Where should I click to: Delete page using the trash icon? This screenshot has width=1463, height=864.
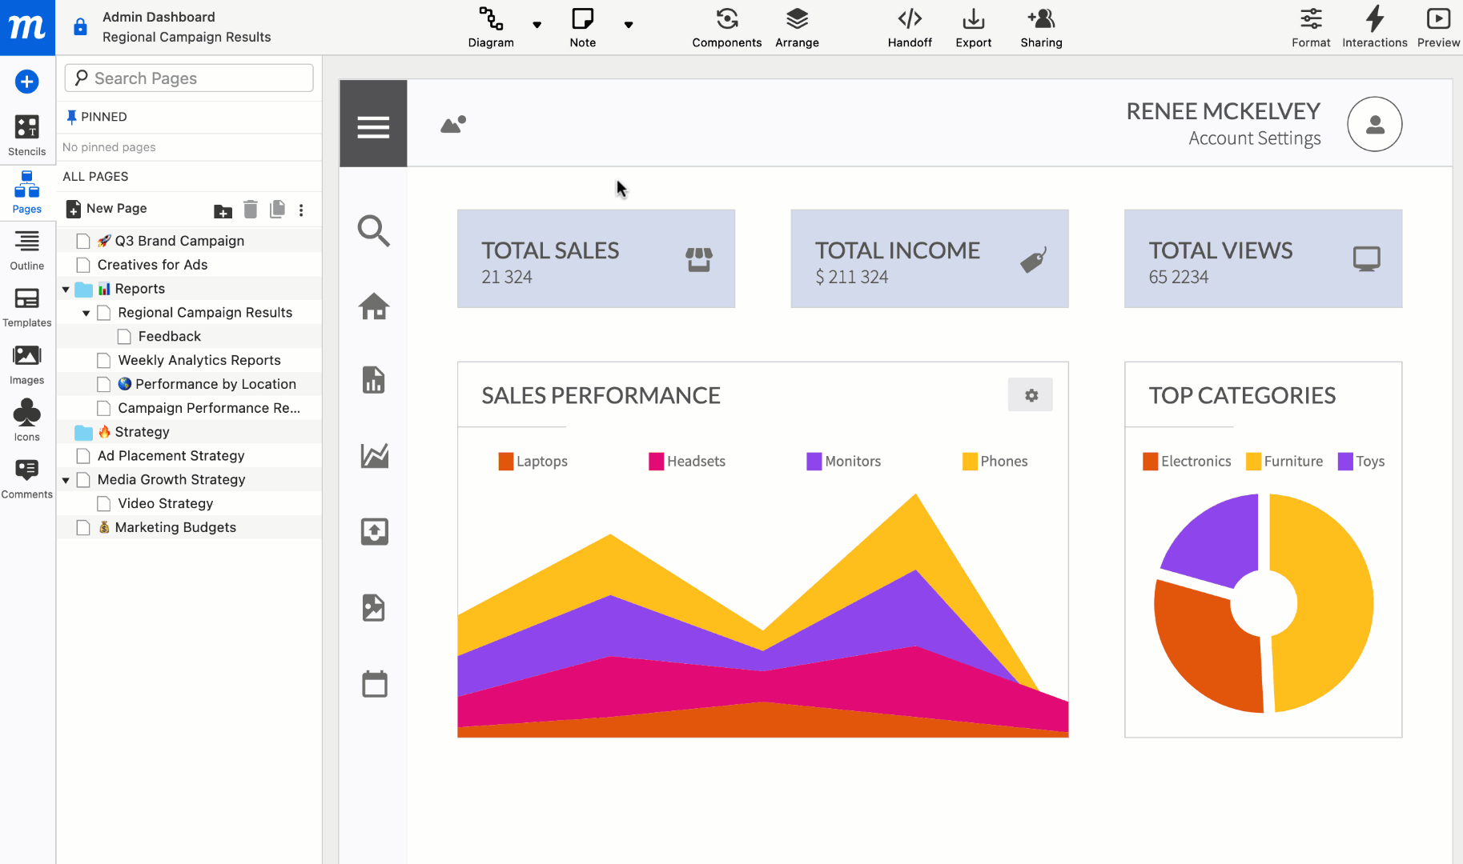click(x=251, y=210)
